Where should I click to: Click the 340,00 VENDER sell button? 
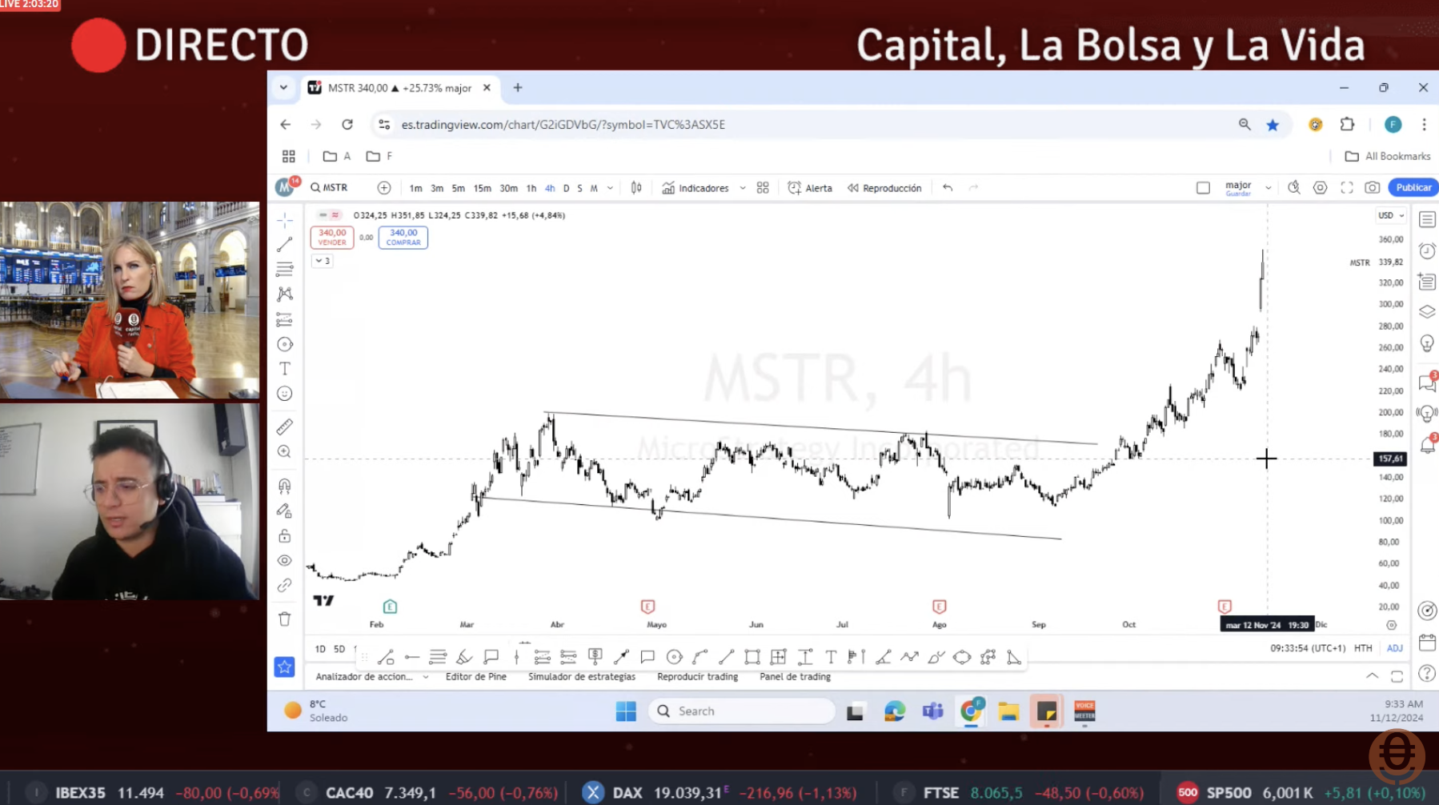point(332,237)
